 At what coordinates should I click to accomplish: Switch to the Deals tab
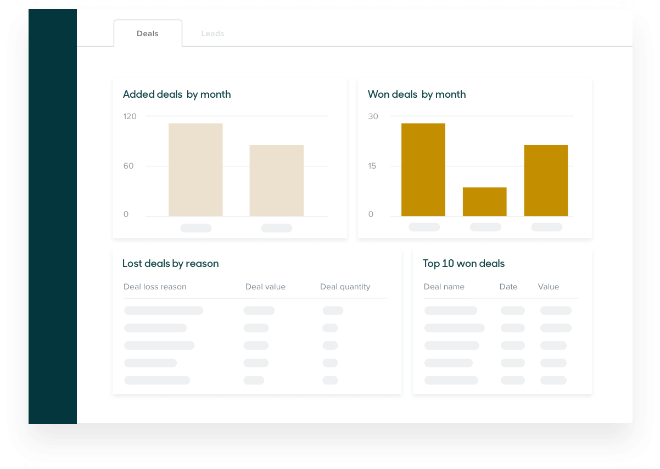click(x=148, y=33)
